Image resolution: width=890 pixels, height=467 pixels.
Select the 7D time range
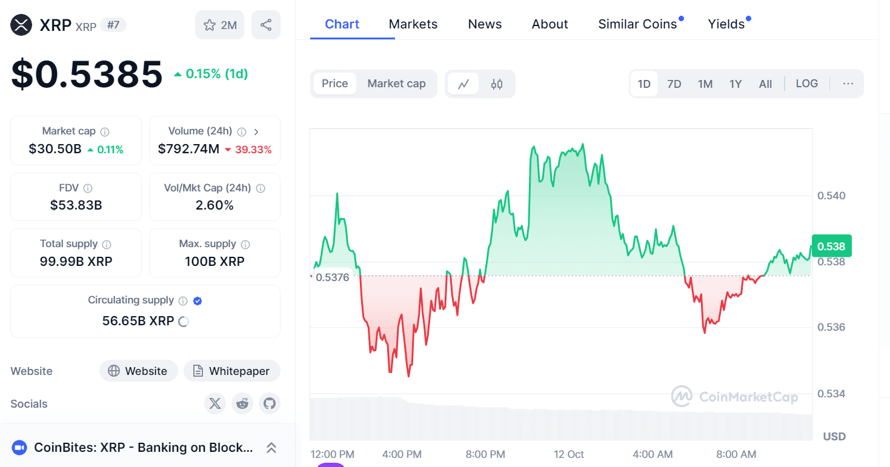674,84
